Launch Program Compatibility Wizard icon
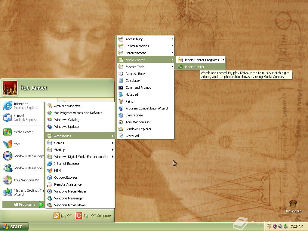Viewport: 308px width, 231px height. point(121,108)
